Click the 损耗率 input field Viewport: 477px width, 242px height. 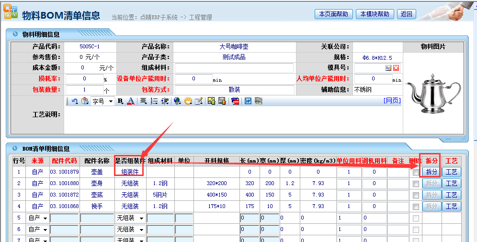pyautogui.click(x=84, y=78)
